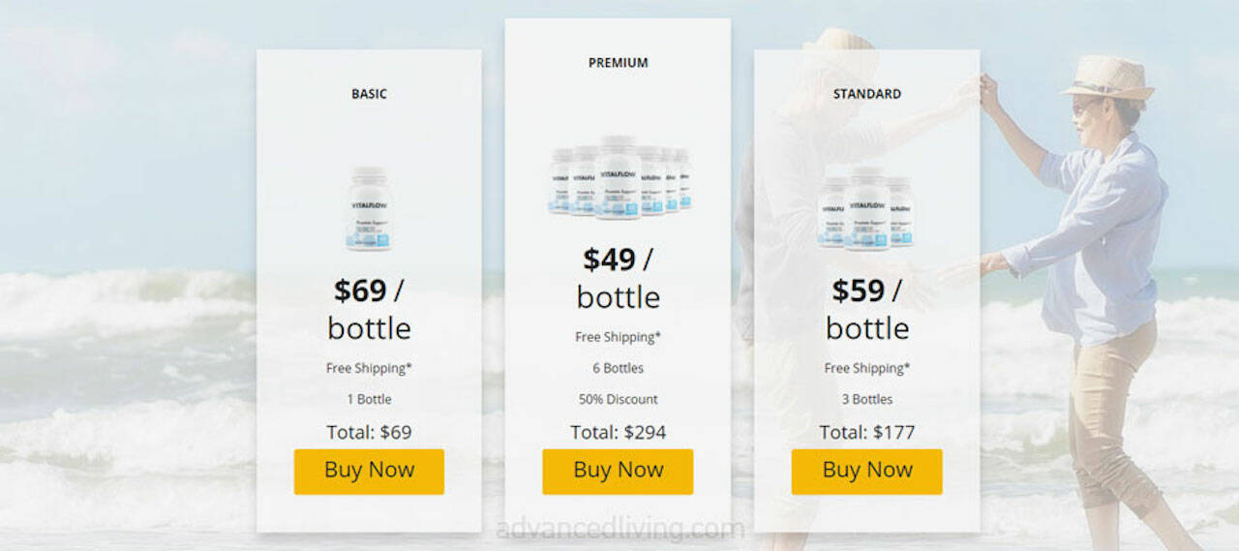The image size is (1239, 551).
Task: Click the Total: $294 text
Action: pos(619,432)
